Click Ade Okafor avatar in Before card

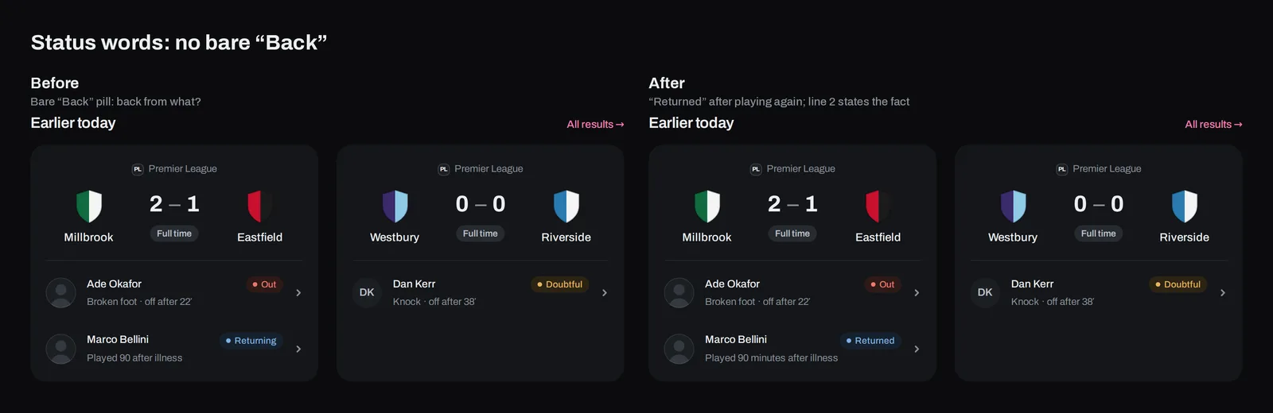coord(61,292)
